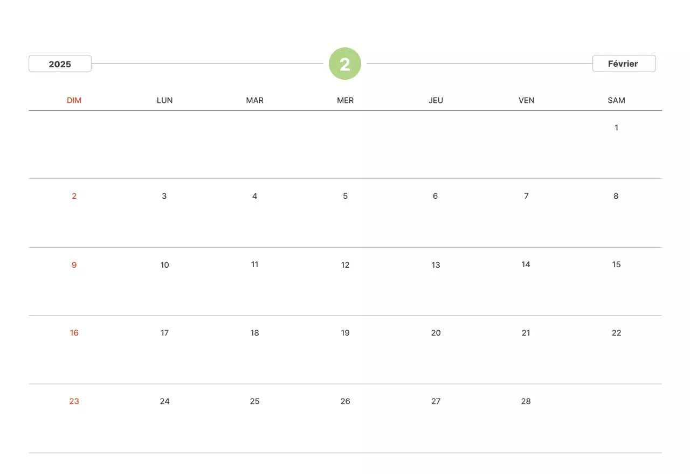Select Thursday the 27th
This screenshot has height=474, width=690.
point(436,401)
